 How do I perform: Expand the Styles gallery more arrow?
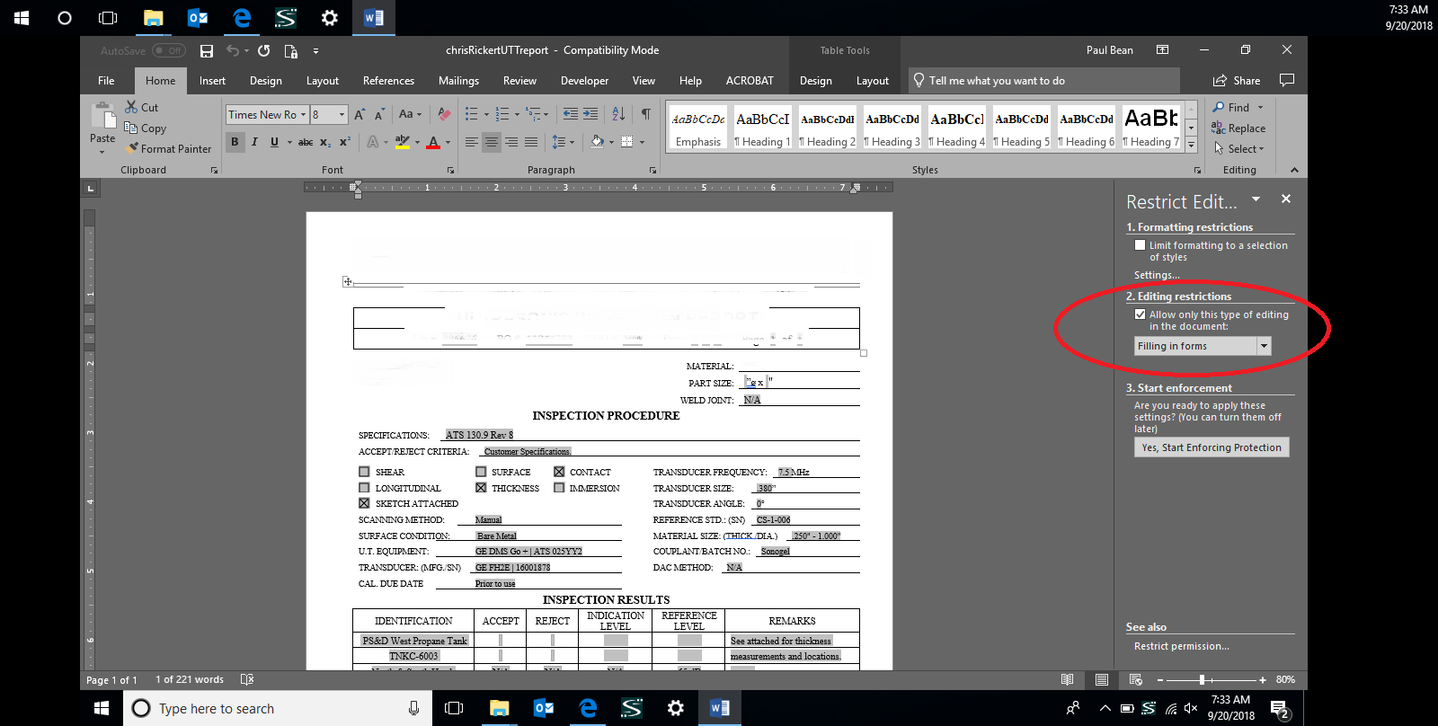click(x=1191, y=145)
